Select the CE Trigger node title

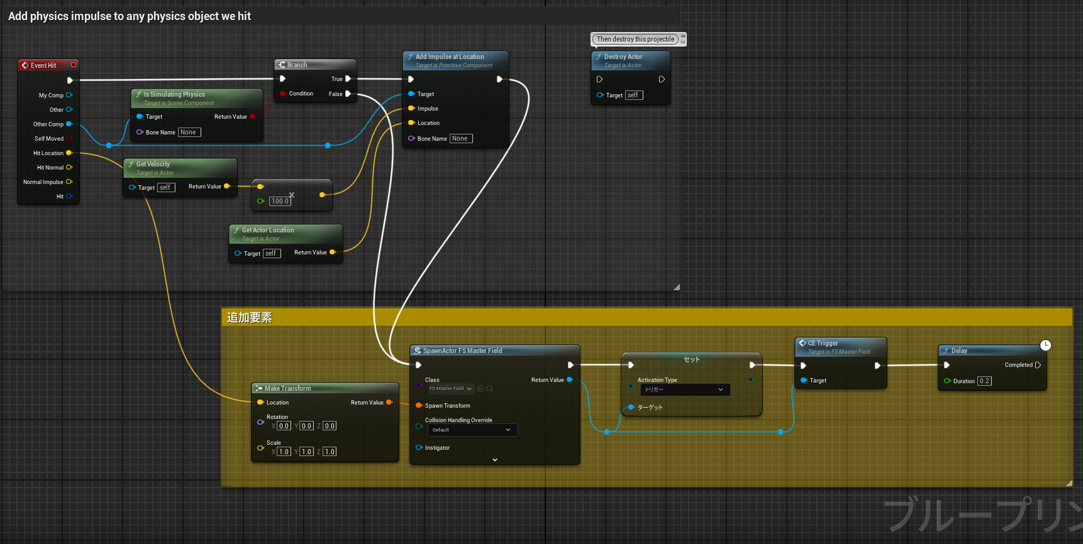[823, 343]
